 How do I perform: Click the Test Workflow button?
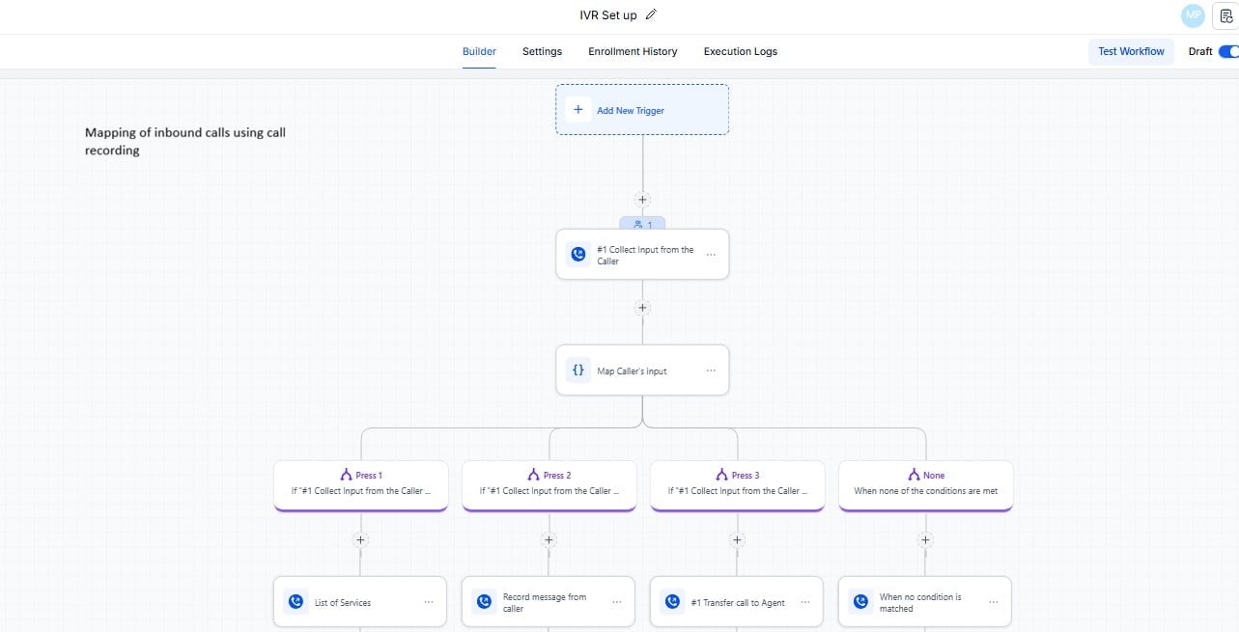[x=1130, y=51]
